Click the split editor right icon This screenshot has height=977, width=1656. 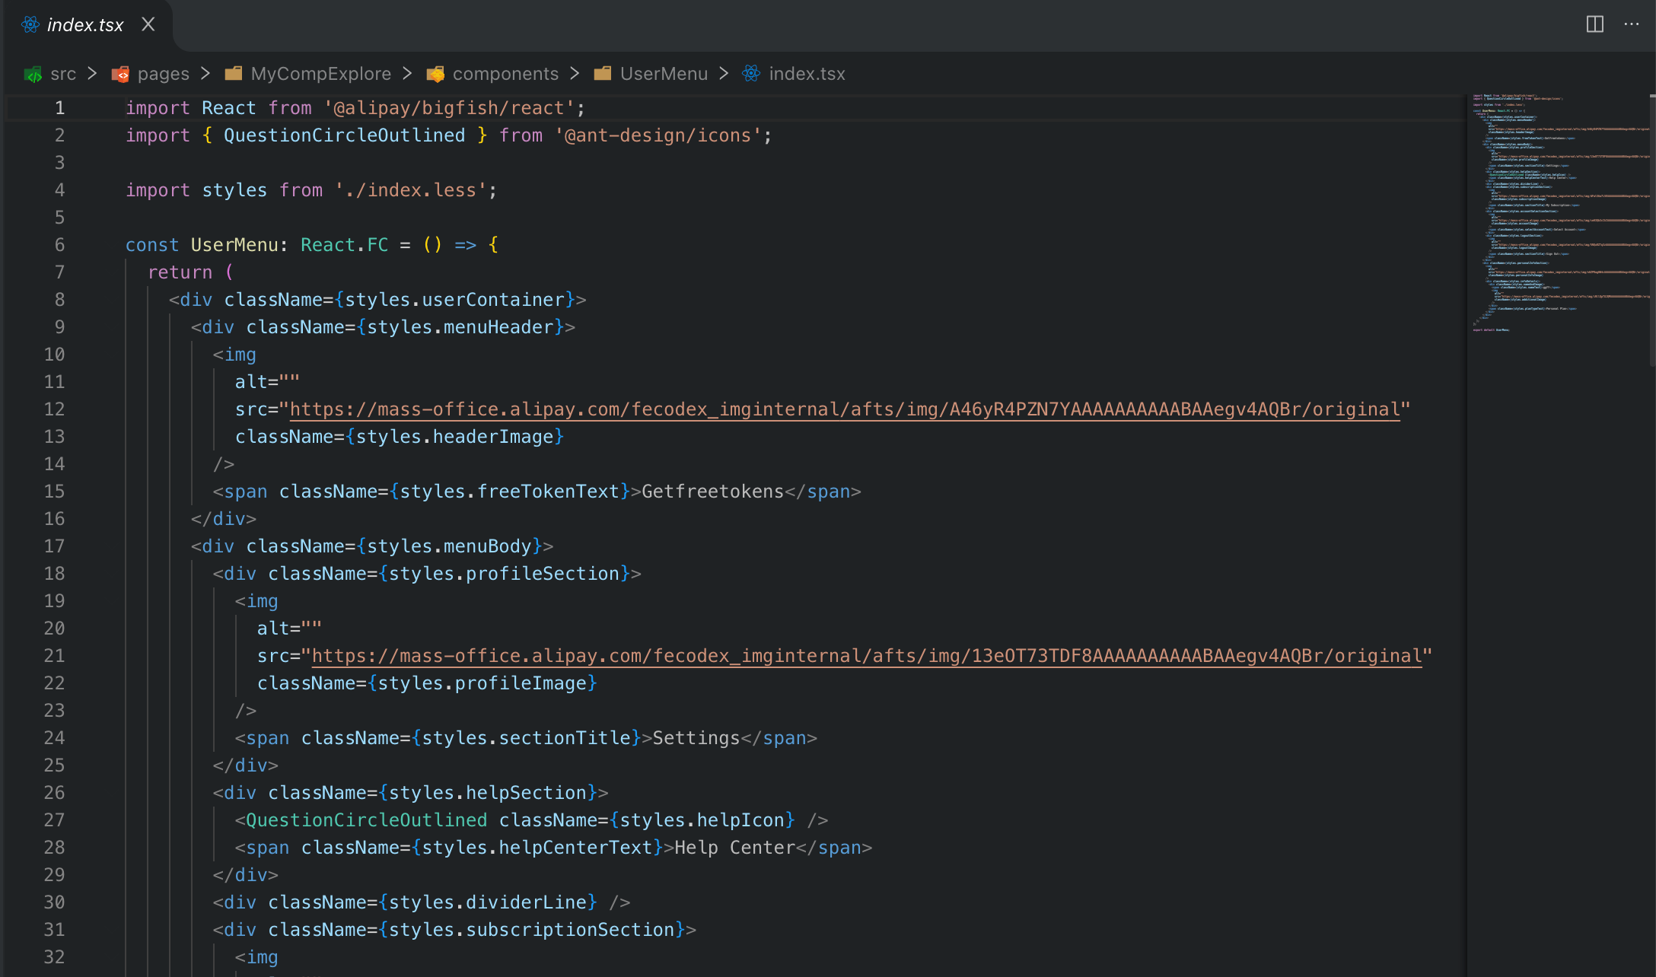pyautogui.click(x=1594, y=24)
